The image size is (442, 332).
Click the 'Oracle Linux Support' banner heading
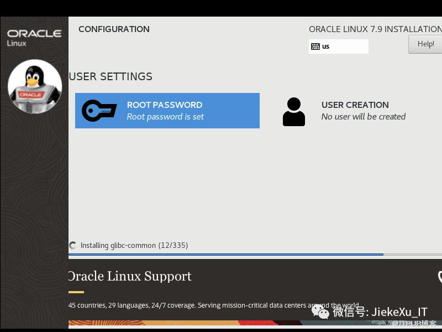[x=130, y=276]
